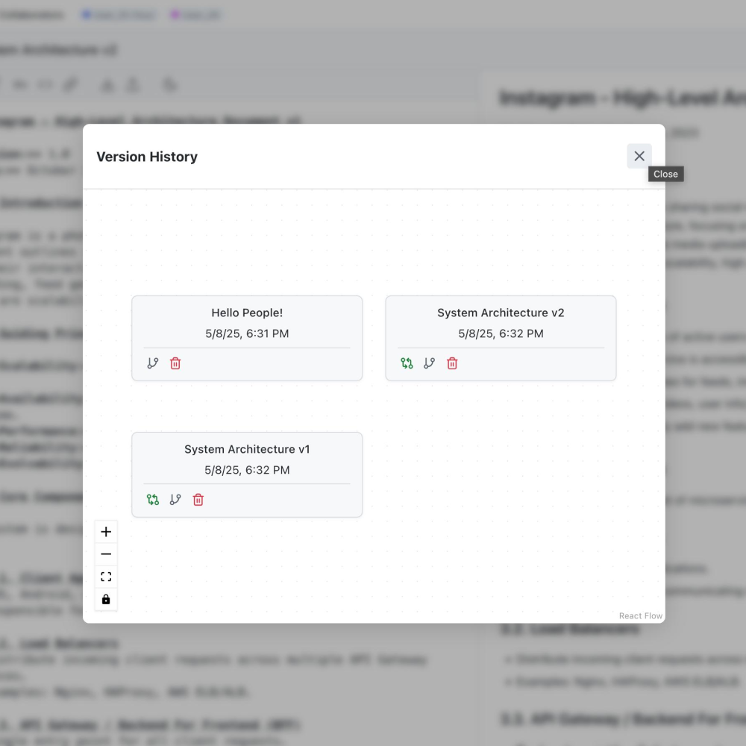The height and width of the screenshot is (746, 746).
Task: Zoom out of the version graph
Action: click(x=106, y=554)
